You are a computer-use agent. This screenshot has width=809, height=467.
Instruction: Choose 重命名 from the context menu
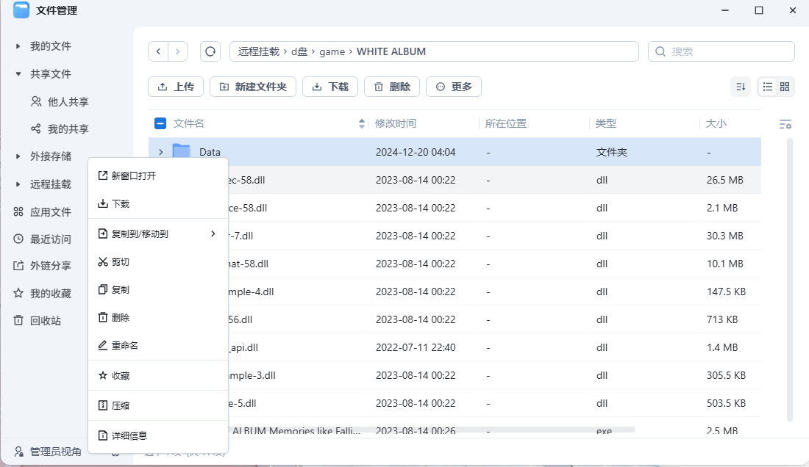tap(124, 345)
